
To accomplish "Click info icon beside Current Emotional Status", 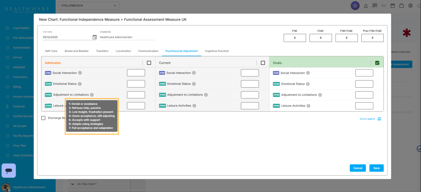I will click(x=194, y=84).
